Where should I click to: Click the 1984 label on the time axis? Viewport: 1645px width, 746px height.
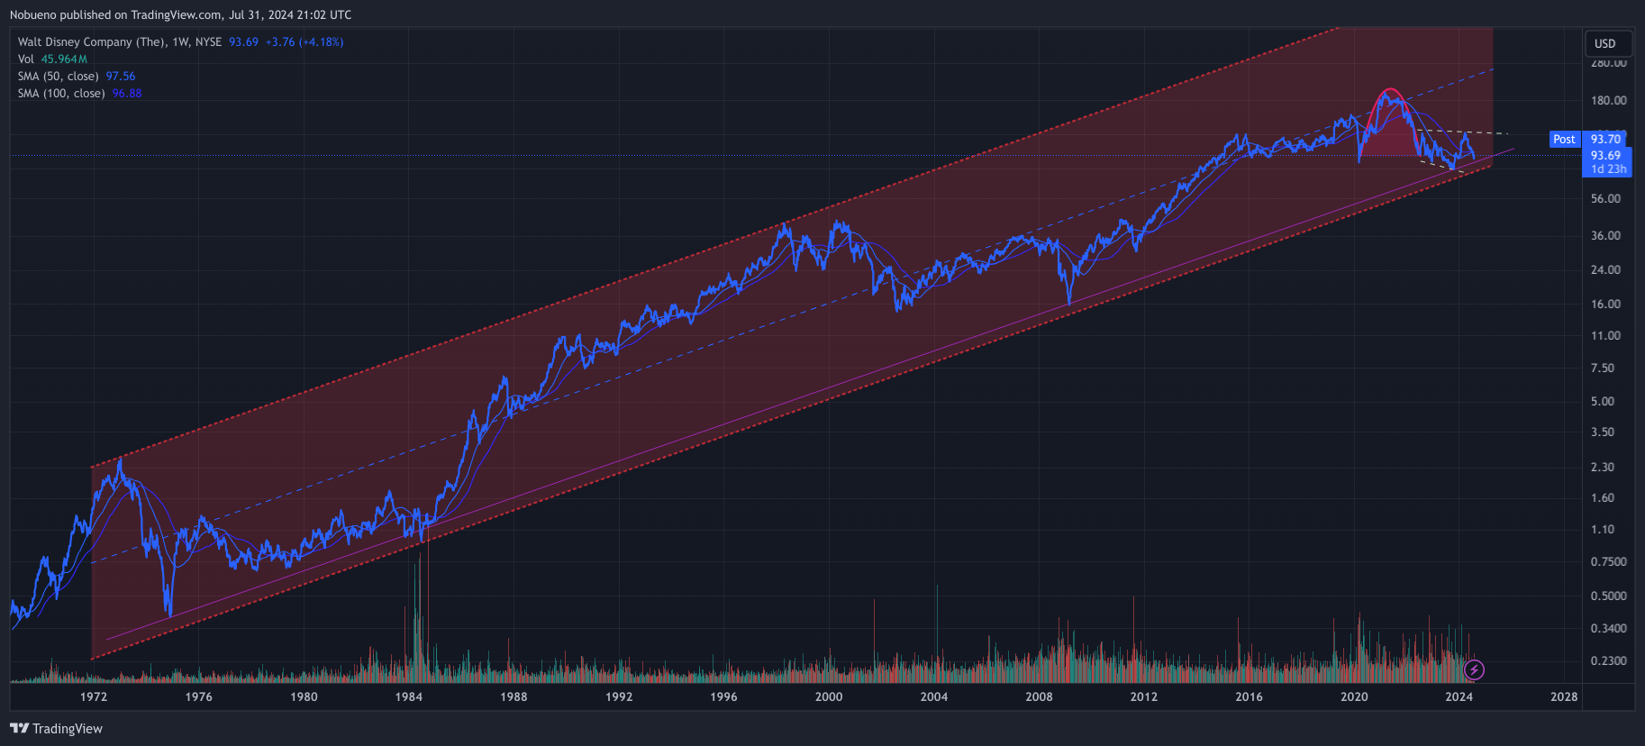[409, 696]
